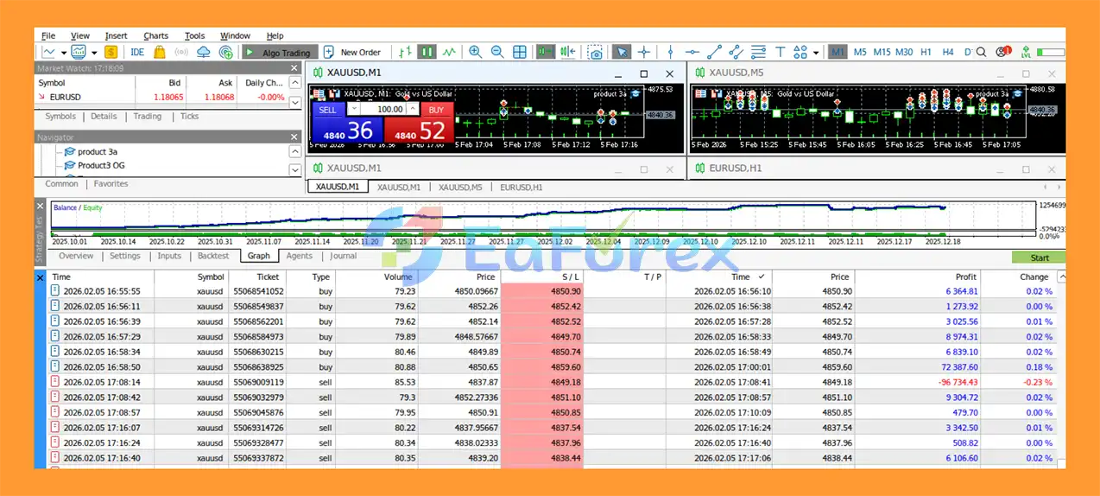Open the Market shopping bag icon
This screenshot has height=496, width=1100.
pos(160,52)
